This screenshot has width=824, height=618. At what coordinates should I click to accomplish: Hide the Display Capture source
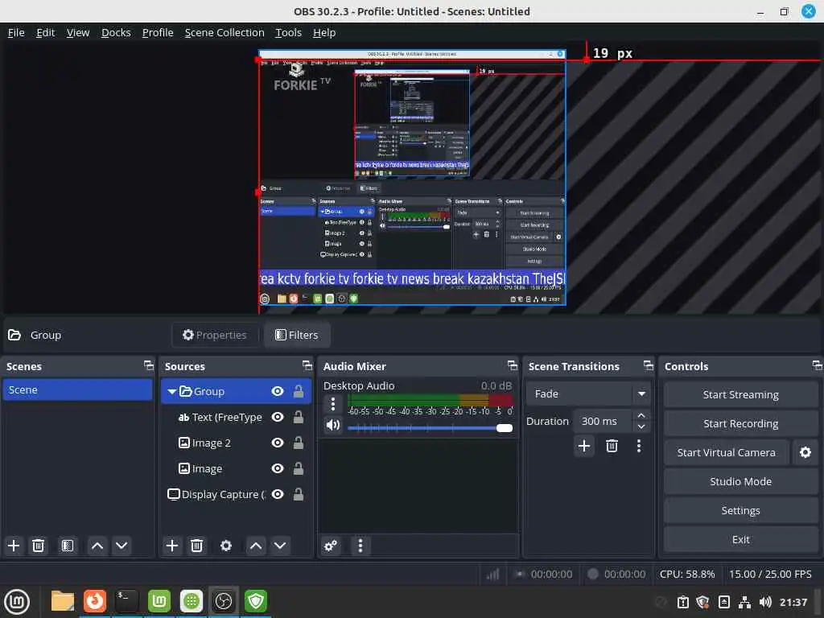pyautogui.click(x=278, y=494)
